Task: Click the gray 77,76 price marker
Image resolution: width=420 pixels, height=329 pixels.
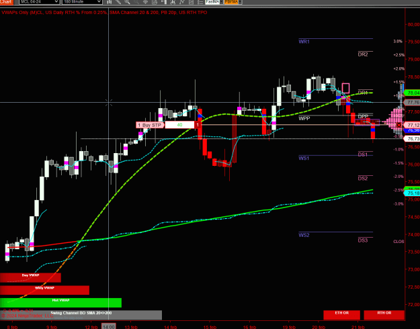Action: 412,103
